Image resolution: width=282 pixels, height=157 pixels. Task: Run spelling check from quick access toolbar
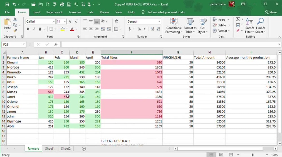coord(55,4)
